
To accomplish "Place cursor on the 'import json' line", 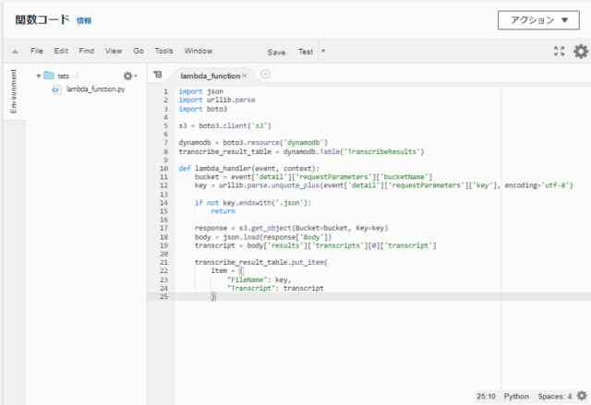I will pyautogui.click(x=201, y=91).
